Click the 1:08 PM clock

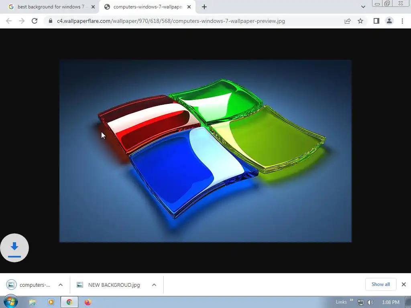click(x=391, y=302)
